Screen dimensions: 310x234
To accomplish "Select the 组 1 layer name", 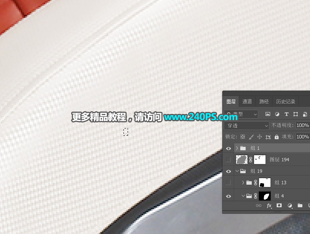I will tap(255, 148).
